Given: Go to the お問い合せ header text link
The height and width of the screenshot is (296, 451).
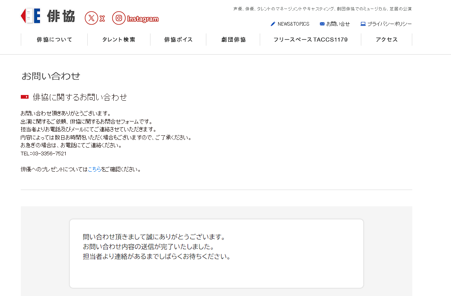Looking at the screenshot, I should click(x=338, y=24).
